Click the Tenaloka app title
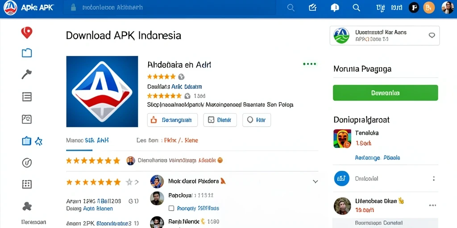 click(x=367, y=133)
